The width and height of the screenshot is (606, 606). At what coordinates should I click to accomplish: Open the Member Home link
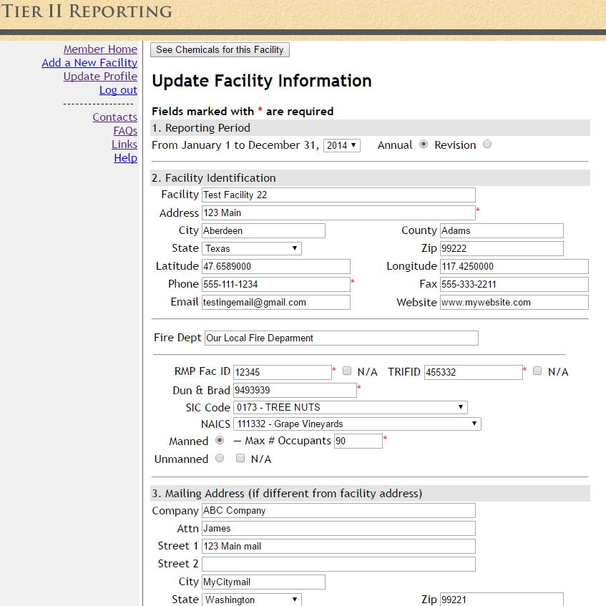pyautogui.click(x=100, y=49)
